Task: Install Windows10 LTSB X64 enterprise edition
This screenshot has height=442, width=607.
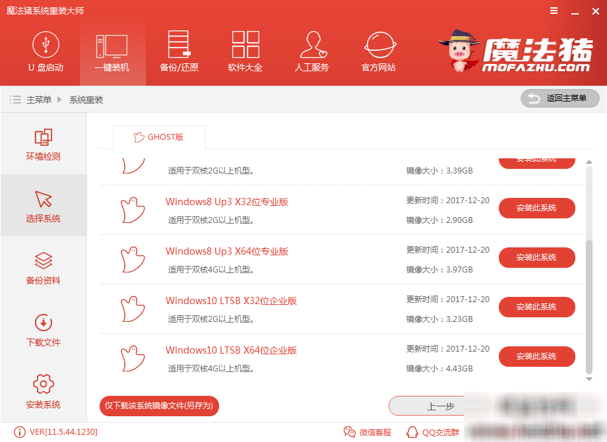Action: (536, 356)
